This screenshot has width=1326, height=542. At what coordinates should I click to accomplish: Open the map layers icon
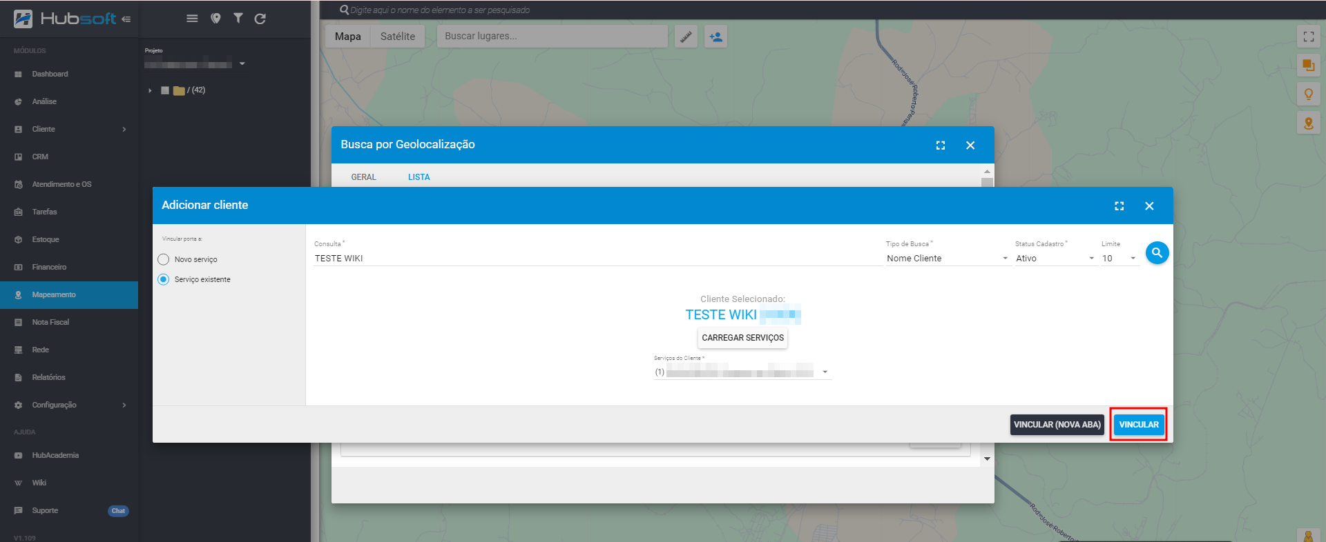(x=1308, y=66)
